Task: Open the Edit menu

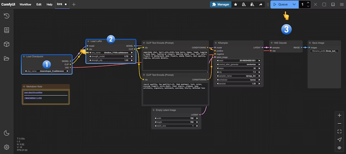Action: (39, 5)
